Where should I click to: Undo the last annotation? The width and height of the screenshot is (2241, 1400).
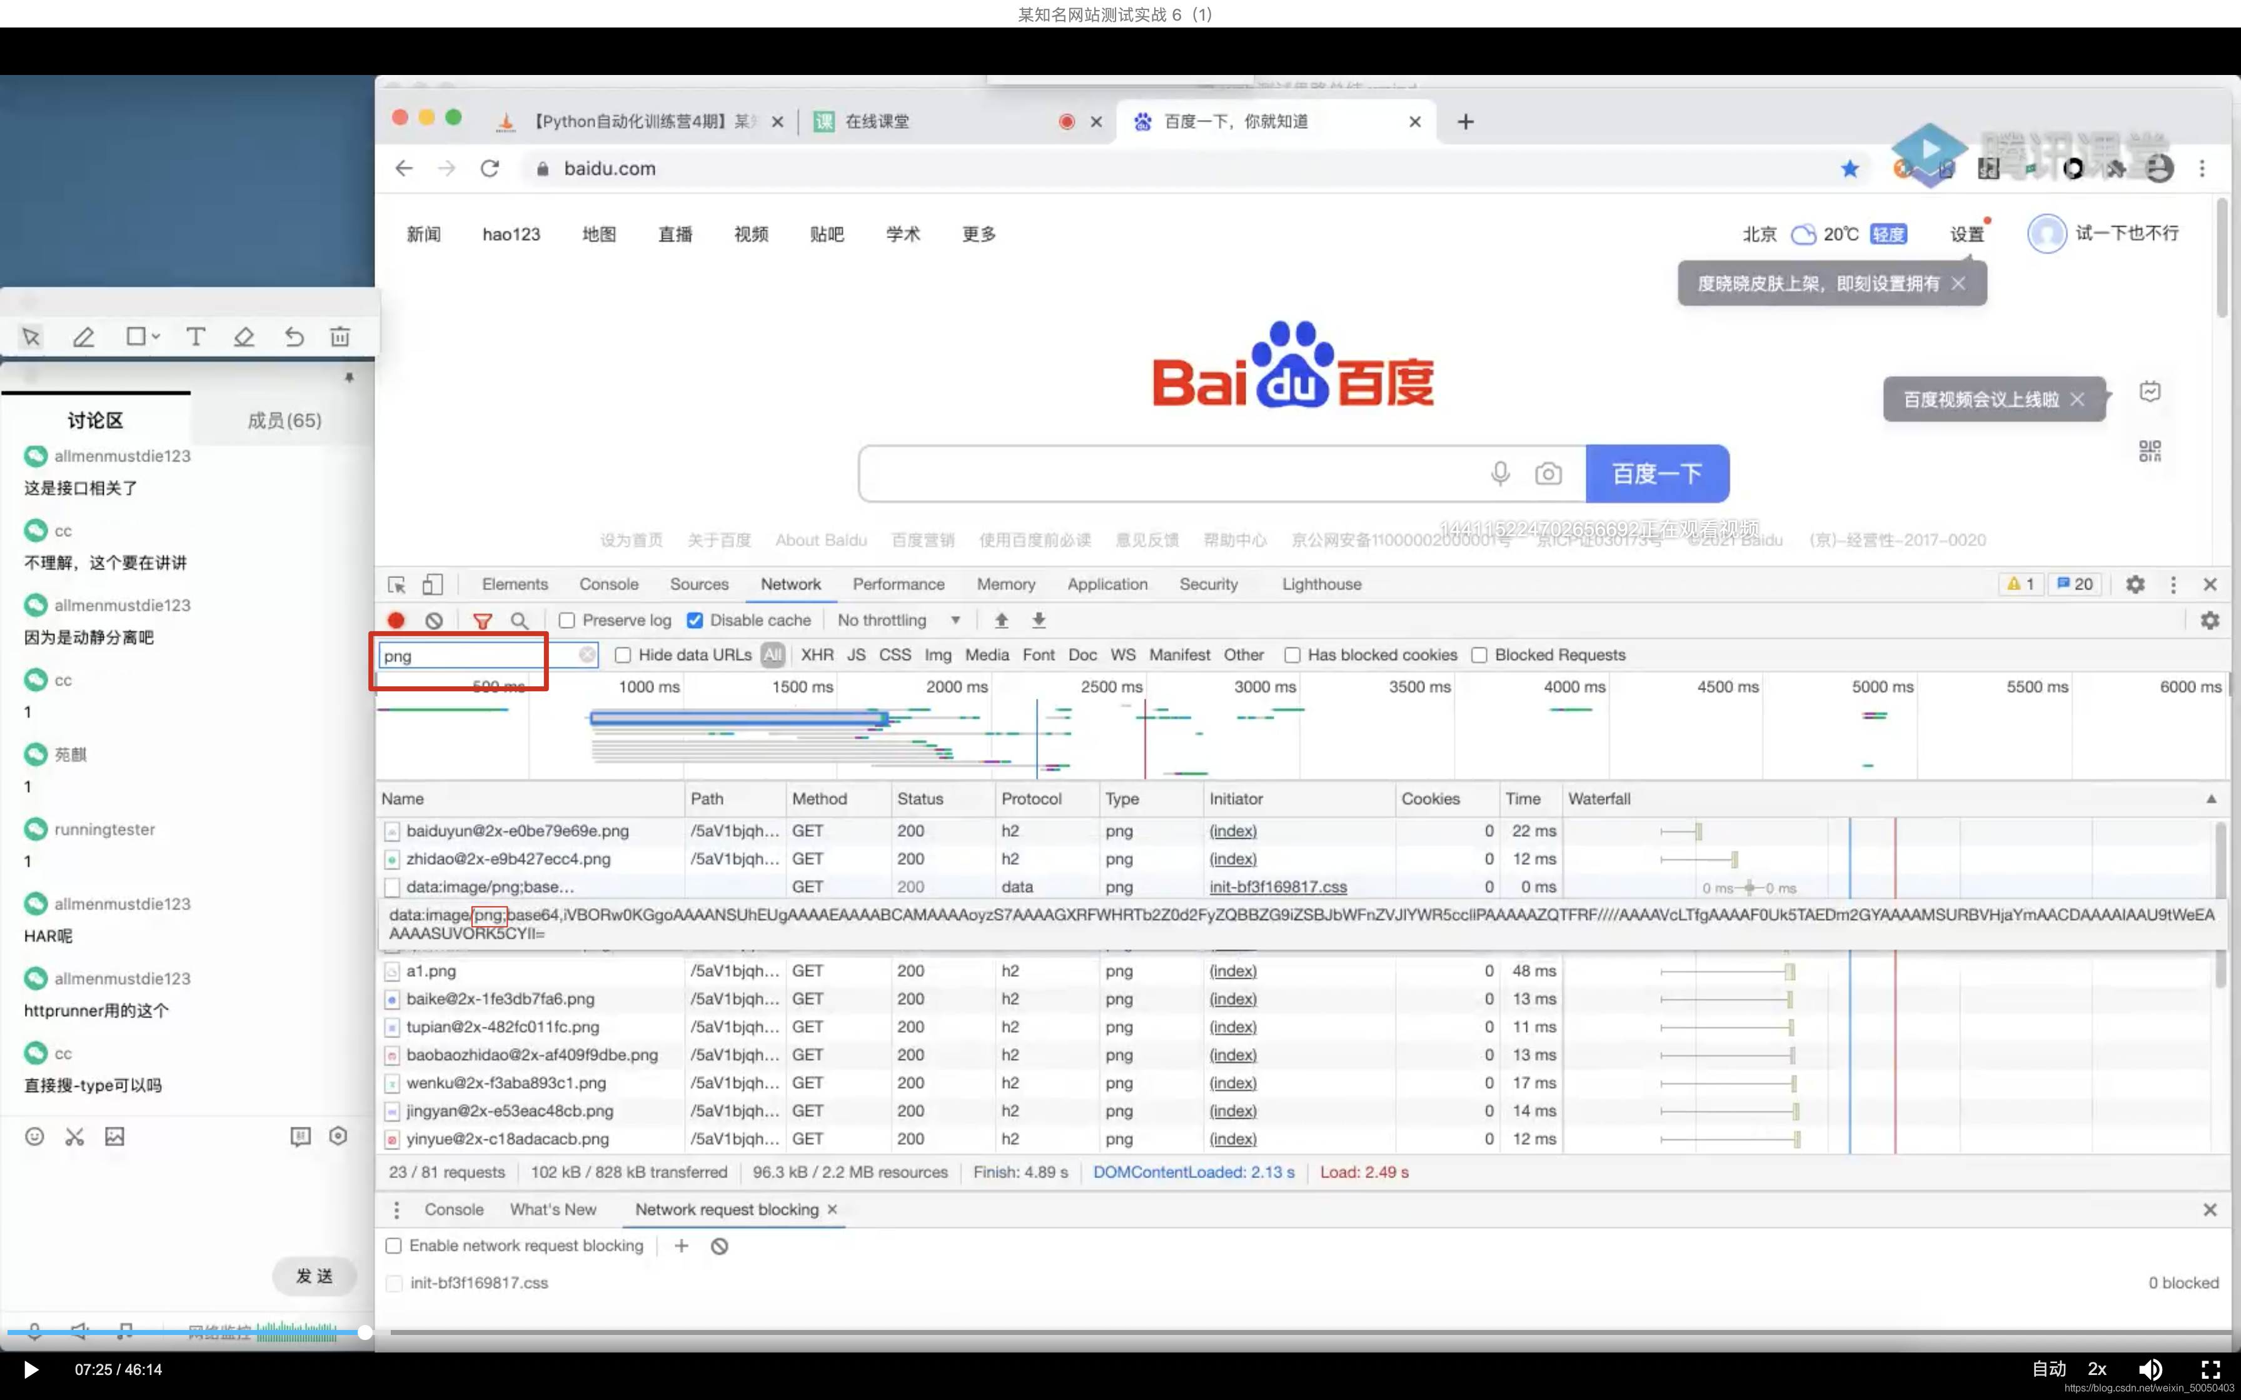click(x=293, y=337)
